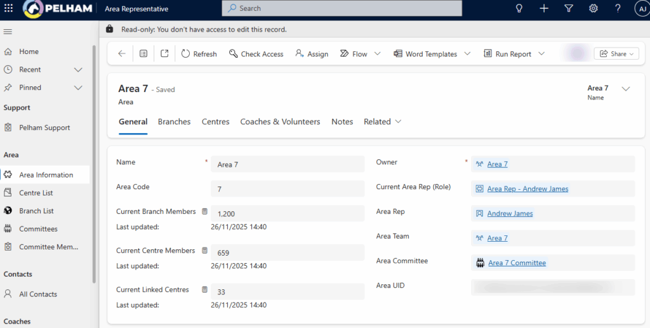The height and width of the screenshot is (328, 650).
Task: Open record in new window icon
Action: (x=164, y=54)
